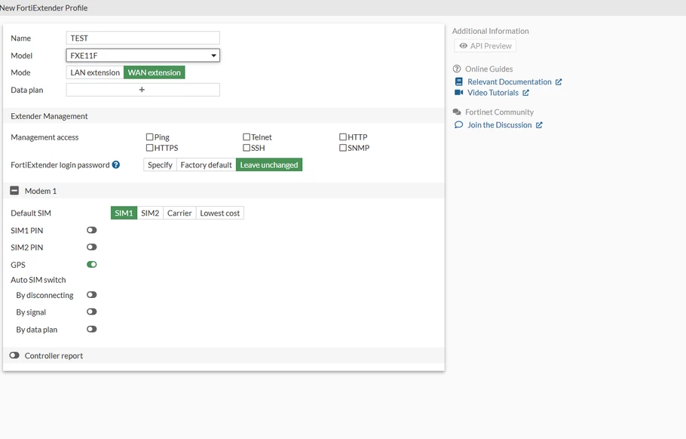
Task: Set default SIM to SIM2
Action: point(150,213)
